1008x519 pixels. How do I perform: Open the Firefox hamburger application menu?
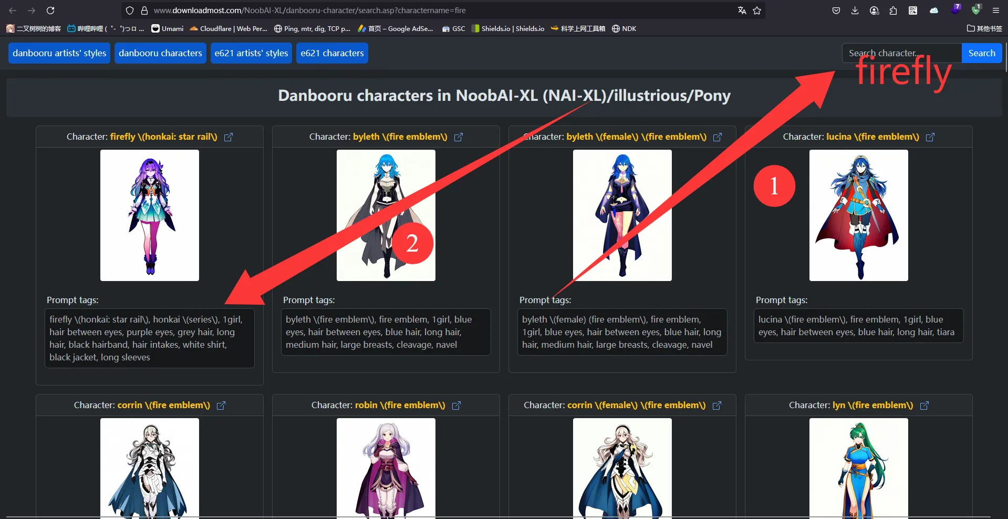coord(995,11)
